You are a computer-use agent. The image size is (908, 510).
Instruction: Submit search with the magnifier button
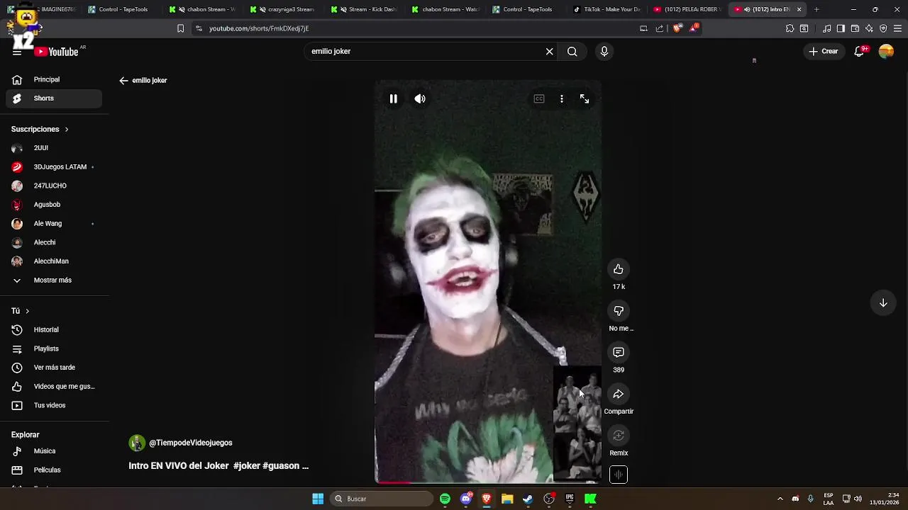coord(572,52)
